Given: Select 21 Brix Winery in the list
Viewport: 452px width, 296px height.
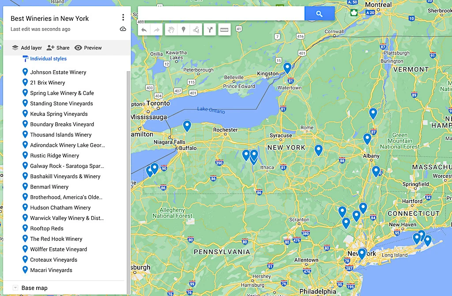Looking at the screenshot, I should (x=48, y=83).
